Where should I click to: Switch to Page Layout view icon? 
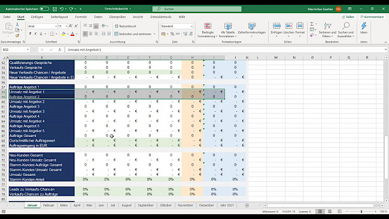pos(330,211)
